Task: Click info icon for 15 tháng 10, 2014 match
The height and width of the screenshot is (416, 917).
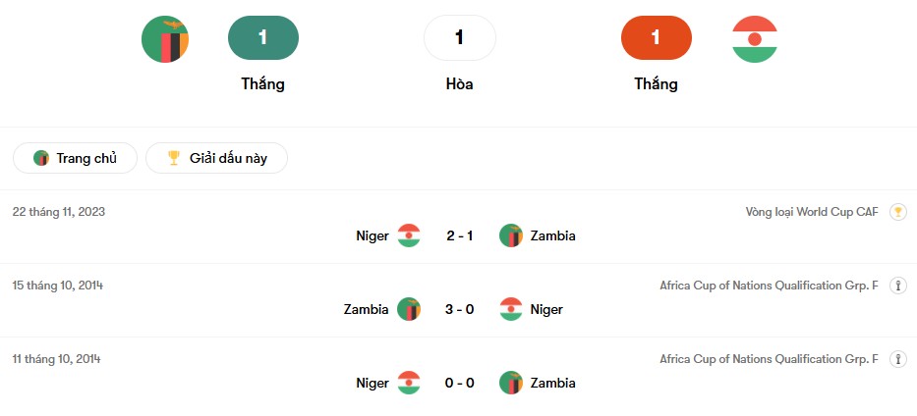Action: 897,286
